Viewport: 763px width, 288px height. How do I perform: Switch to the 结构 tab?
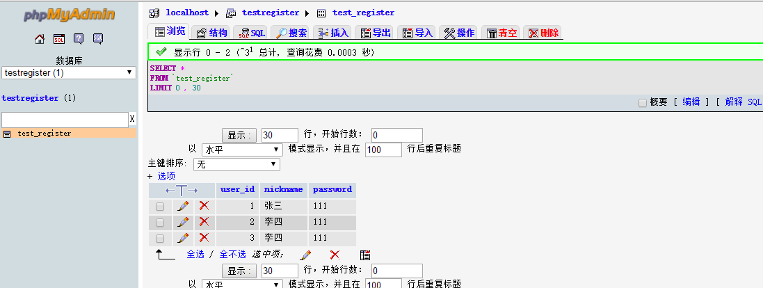pos(211,33)
